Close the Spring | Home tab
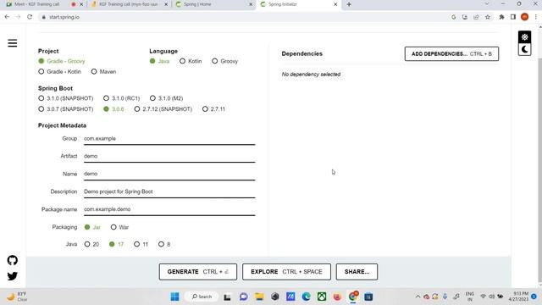 tap(251, 4)
